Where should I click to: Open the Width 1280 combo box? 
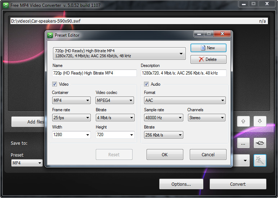pyautogui.click(x=71, y=135)
